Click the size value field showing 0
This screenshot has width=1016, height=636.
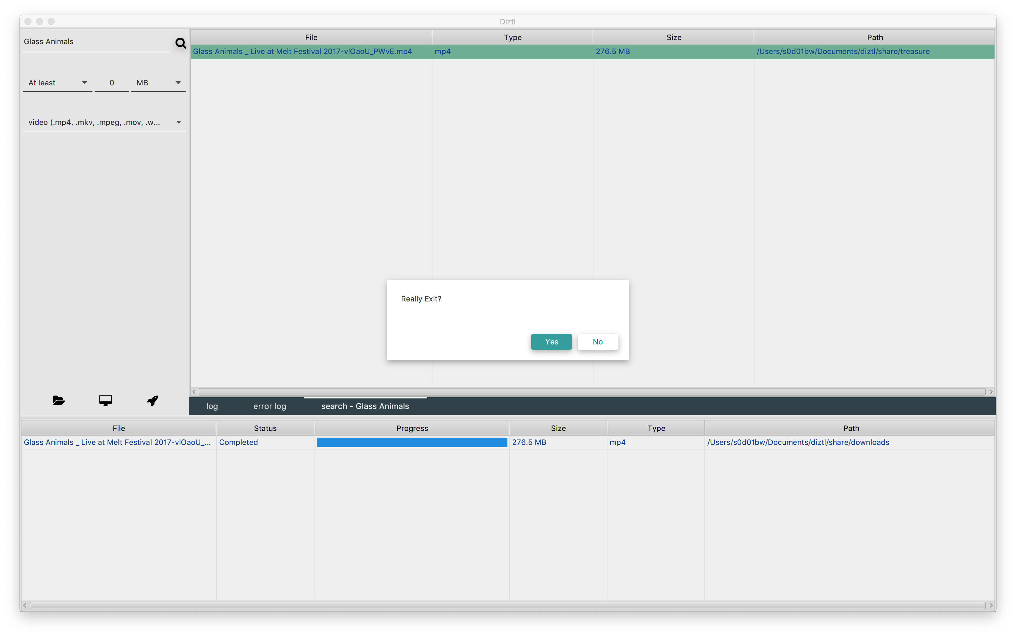[x=112, y=83]
